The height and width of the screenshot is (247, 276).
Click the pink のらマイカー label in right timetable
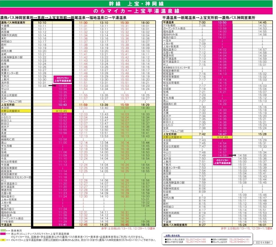coord(222,161)
